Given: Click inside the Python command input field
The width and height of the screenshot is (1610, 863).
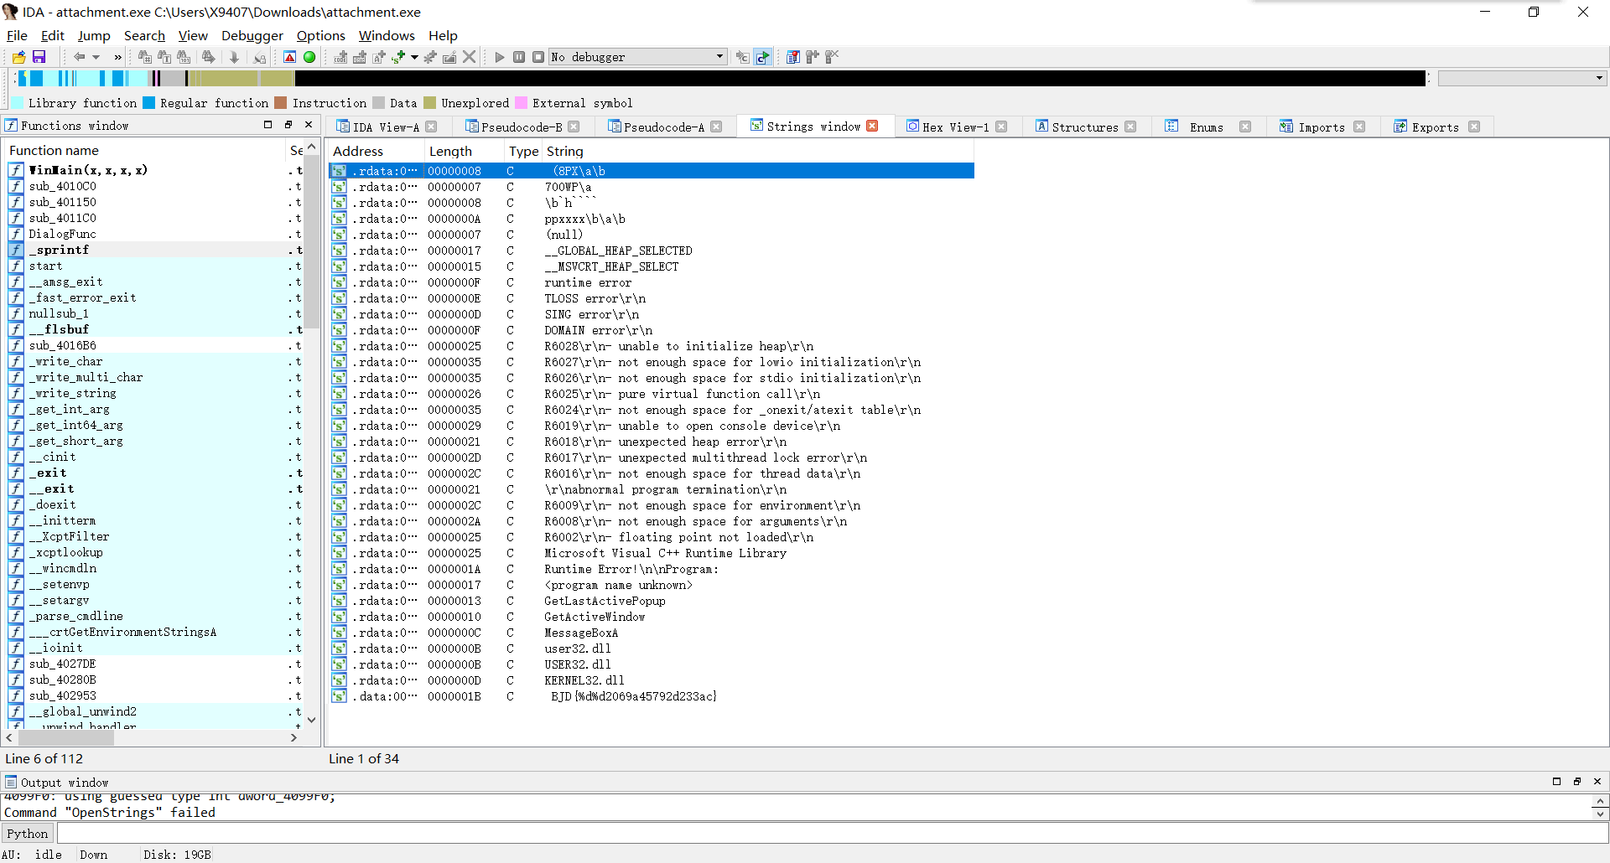Looking at the screenshot, I should tap(832, 834).
